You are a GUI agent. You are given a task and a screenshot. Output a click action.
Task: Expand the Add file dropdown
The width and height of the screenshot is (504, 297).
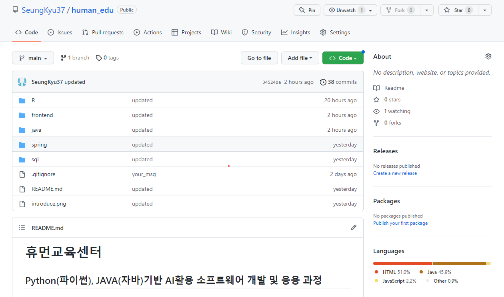(x=300, y=58)
